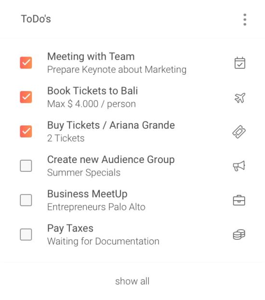Check the Pay Taxes checkbox
This screenshot has height=300, width=265.
tap(26, 234)
